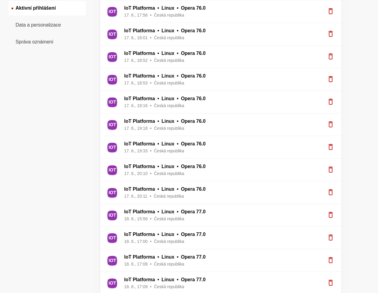Screen dimensions: 378x293
Task: Click the timestamp 17. 6., 19:33
Action: pos(136,151)
